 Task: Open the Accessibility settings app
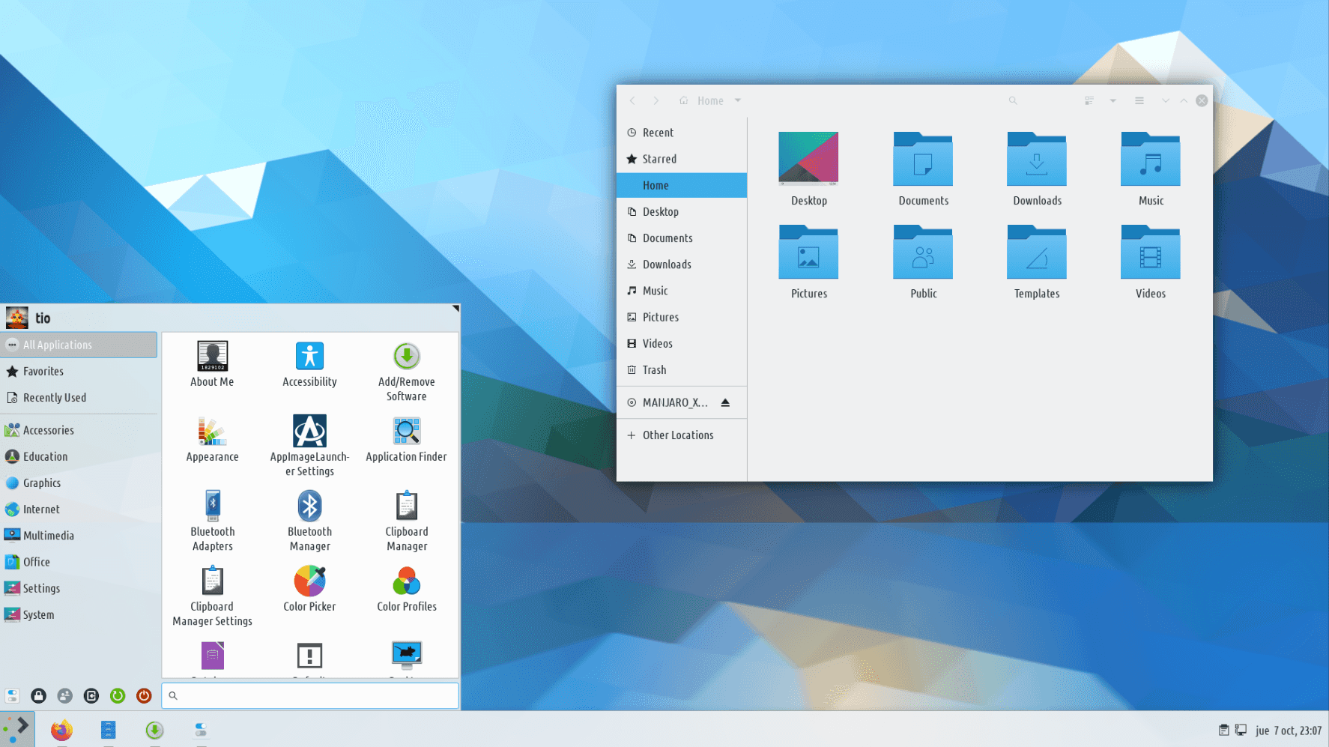coord(309,365)
